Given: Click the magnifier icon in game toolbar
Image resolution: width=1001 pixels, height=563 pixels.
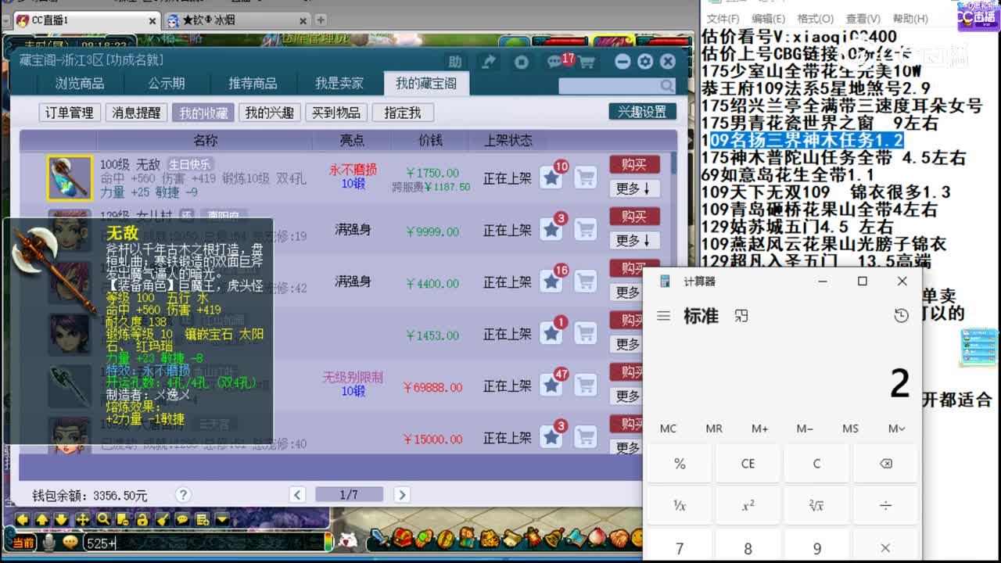Looking at the screenshot, I should pyautogui.click(x=102, y=519).
